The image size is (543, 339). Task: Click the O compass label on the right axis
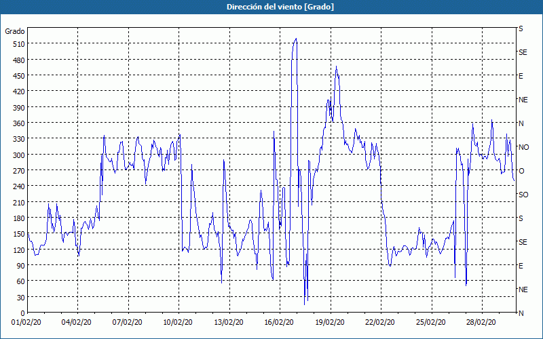coord(521,171)
